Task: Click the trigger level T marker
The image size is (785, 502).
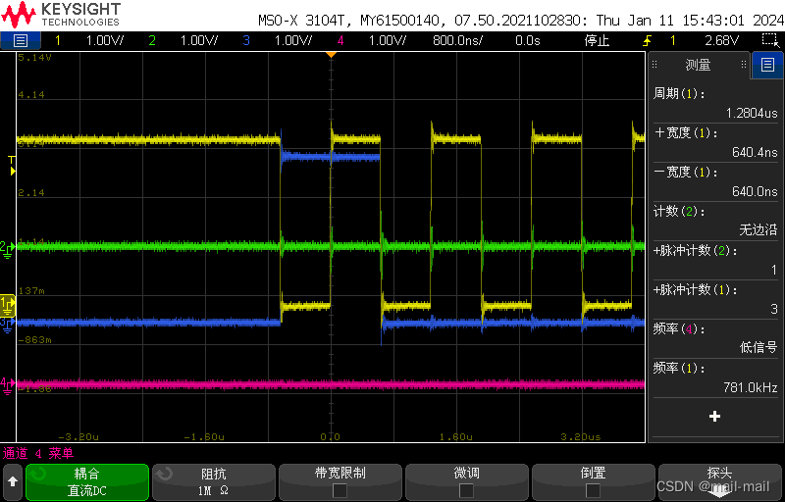Action: [11, 166]
